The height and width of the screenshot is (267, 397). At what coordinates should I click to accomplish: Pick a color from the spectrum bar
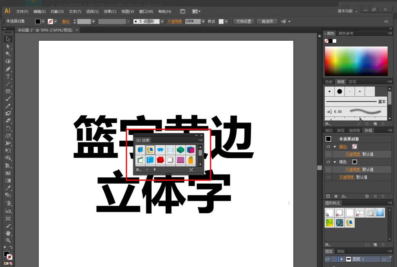pyautogui.click(x=356, y=61)
